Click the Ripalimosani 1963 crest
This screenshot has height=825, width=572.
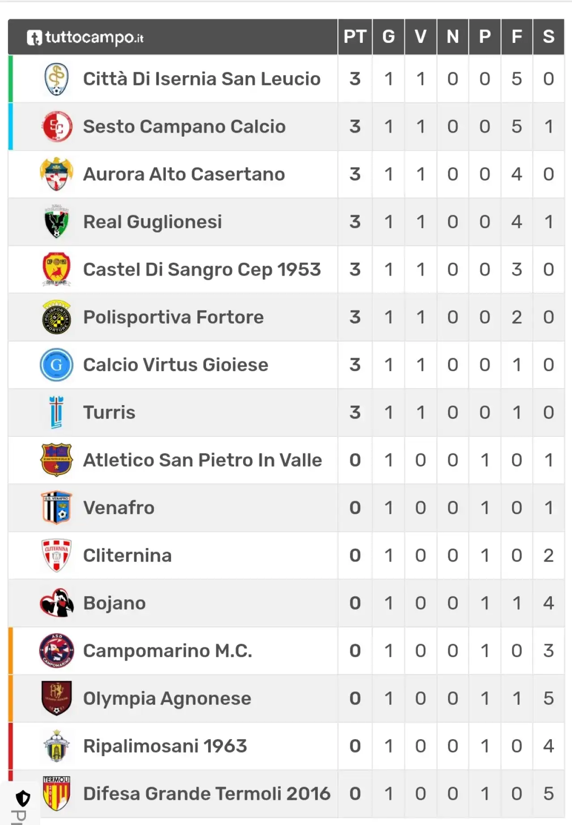click(x=56, y=746)
